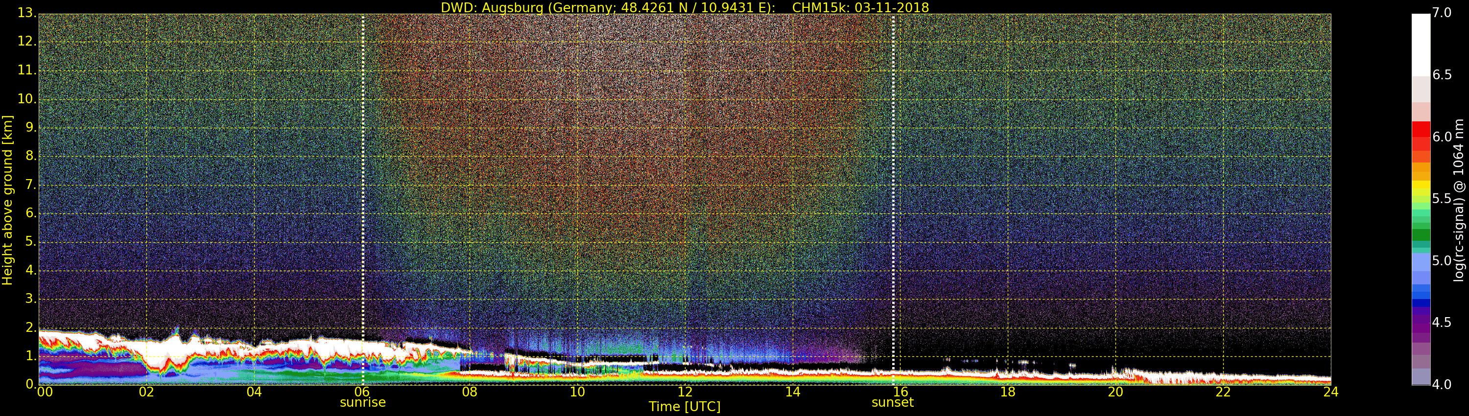
Task: Click time-axis tick label '18'
Action: tap(1008, 392)
